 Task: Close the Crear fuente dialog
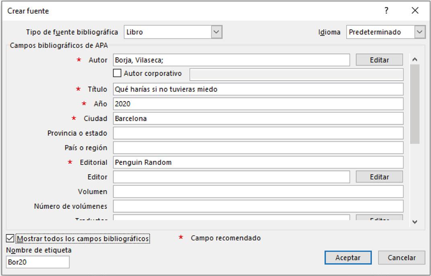click(415, 11)
